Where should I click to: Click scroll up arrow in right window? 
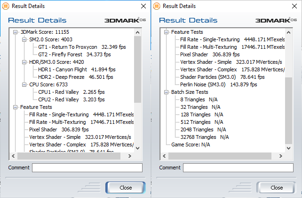click(x=288, y=32)
